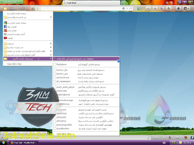The width and height of the screenshot is (194, 145).
Task: Open a new tab with the plus button
Action: (123, 3)
